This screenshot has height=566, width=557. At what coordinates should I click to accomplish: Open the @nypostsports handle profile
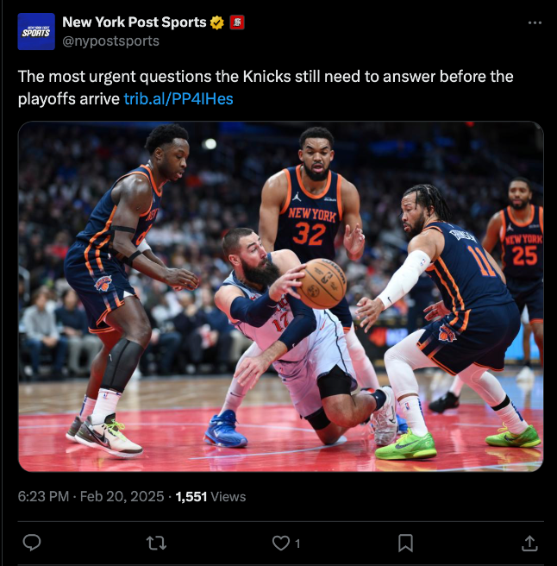tap(110, 41)
